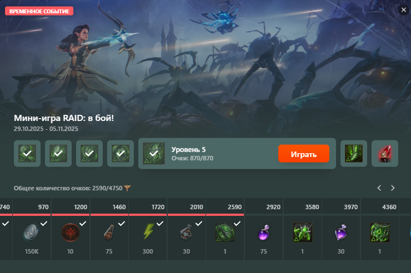Close the event popup window

click(x=404, y=10)
